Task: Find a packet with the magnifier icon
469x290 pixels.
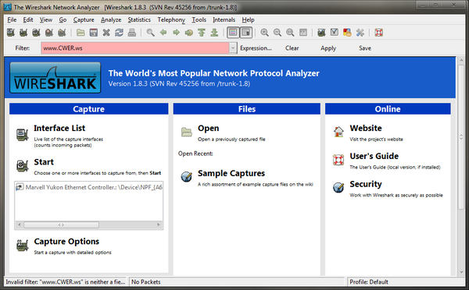Action: click(x=150, y=33)
